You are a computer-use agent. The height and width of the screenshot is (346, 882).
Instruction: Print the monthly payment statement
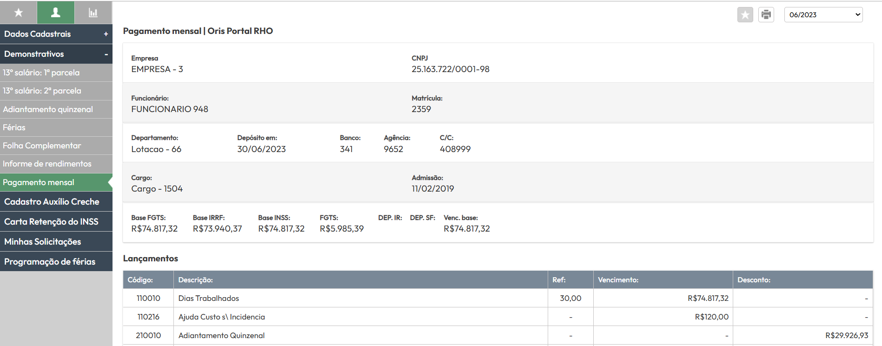(x=766, y=14)
